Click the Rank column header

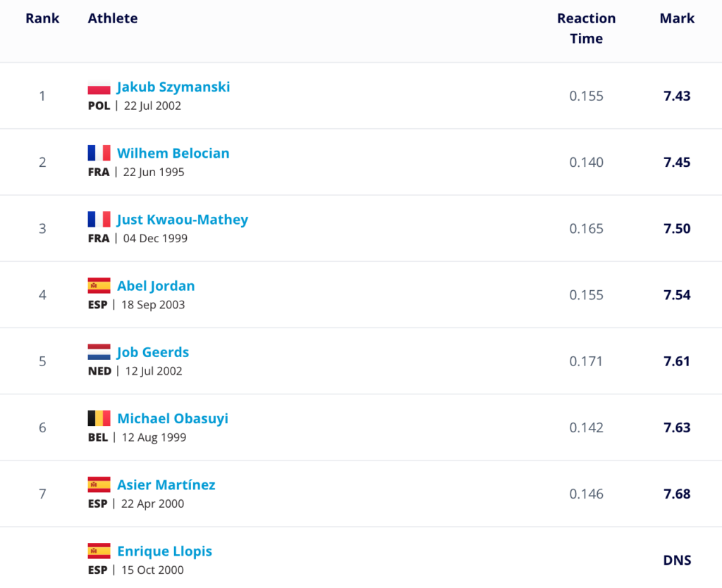coord(42,18)
